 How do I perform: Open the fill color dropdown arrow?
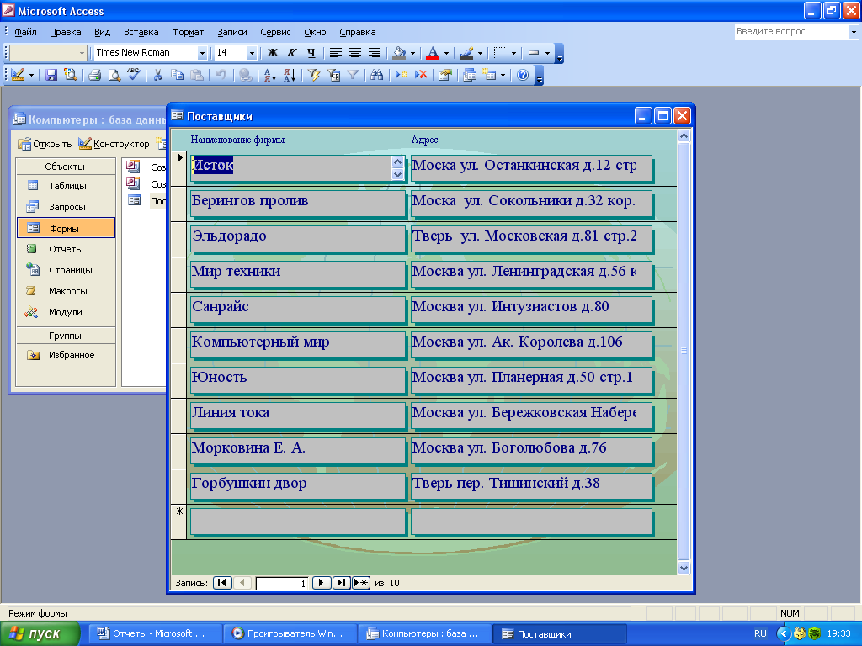(412, 53)
